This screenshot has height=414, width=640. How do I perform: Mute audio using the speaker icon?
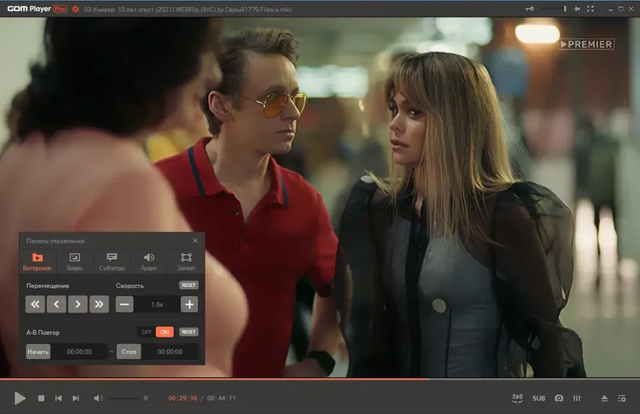[x=98, y=398]
